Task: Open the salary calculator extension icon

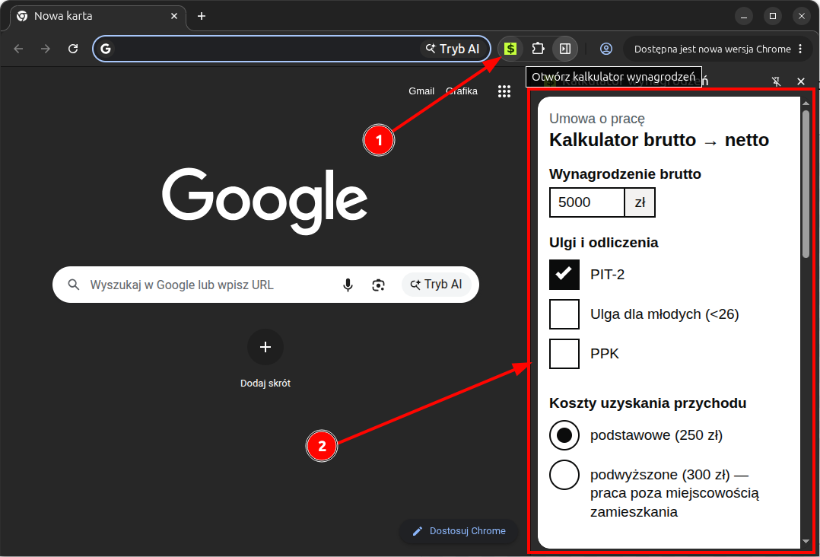Action: pyautogui.click(x=510, y=49)
